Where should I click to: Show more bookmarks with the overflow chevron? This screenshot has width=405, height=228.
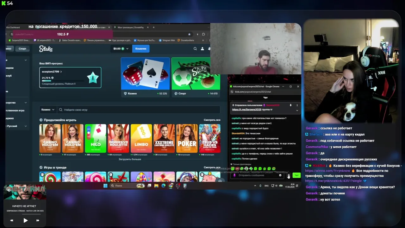203,40
